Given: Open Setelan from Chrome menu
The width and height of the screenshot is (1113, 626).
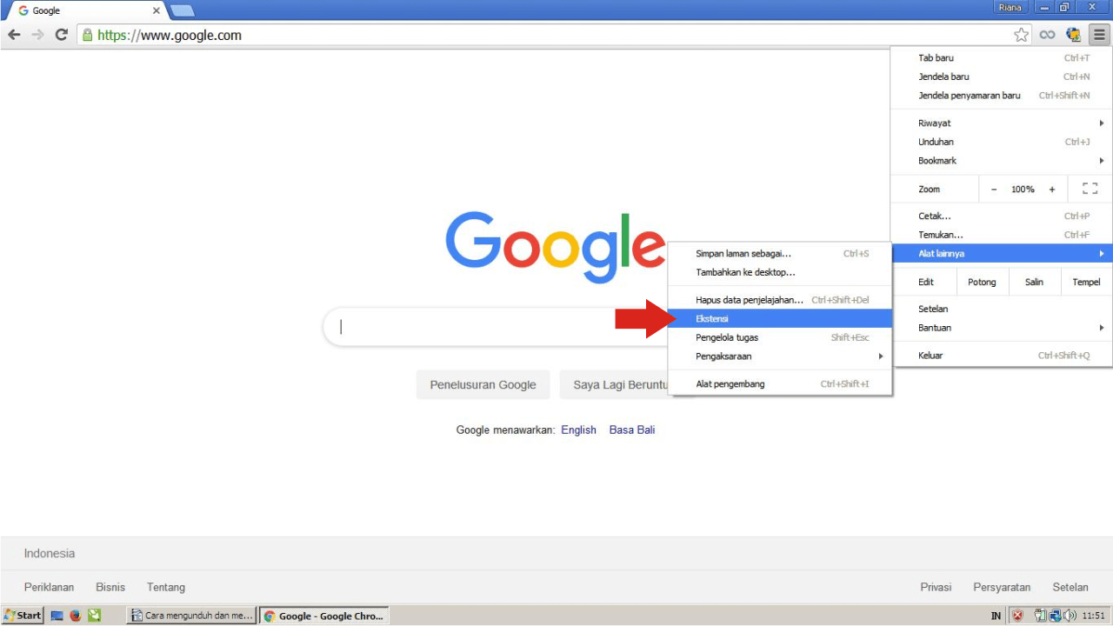Looking at the screenshot, I should coord(1002,309).
